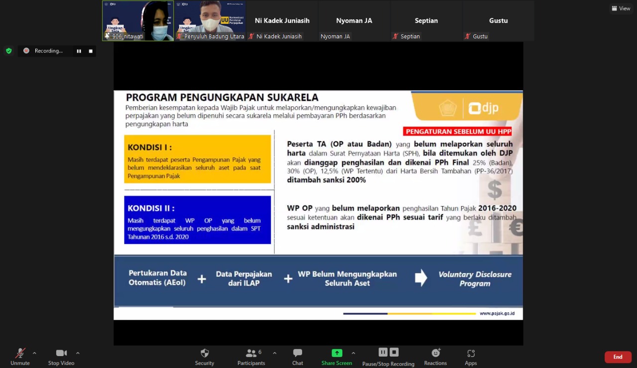
Task: Stop recording in the bottom toolbar
Action: click(x=394, y=352)
